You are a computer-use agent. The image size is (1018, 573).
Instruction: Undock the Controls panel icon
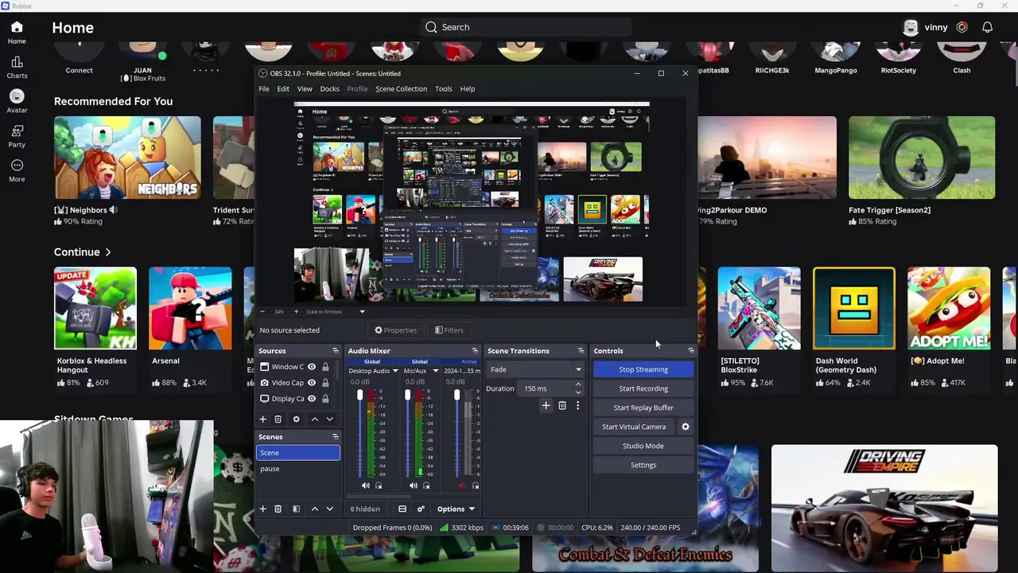coord(690,351)
